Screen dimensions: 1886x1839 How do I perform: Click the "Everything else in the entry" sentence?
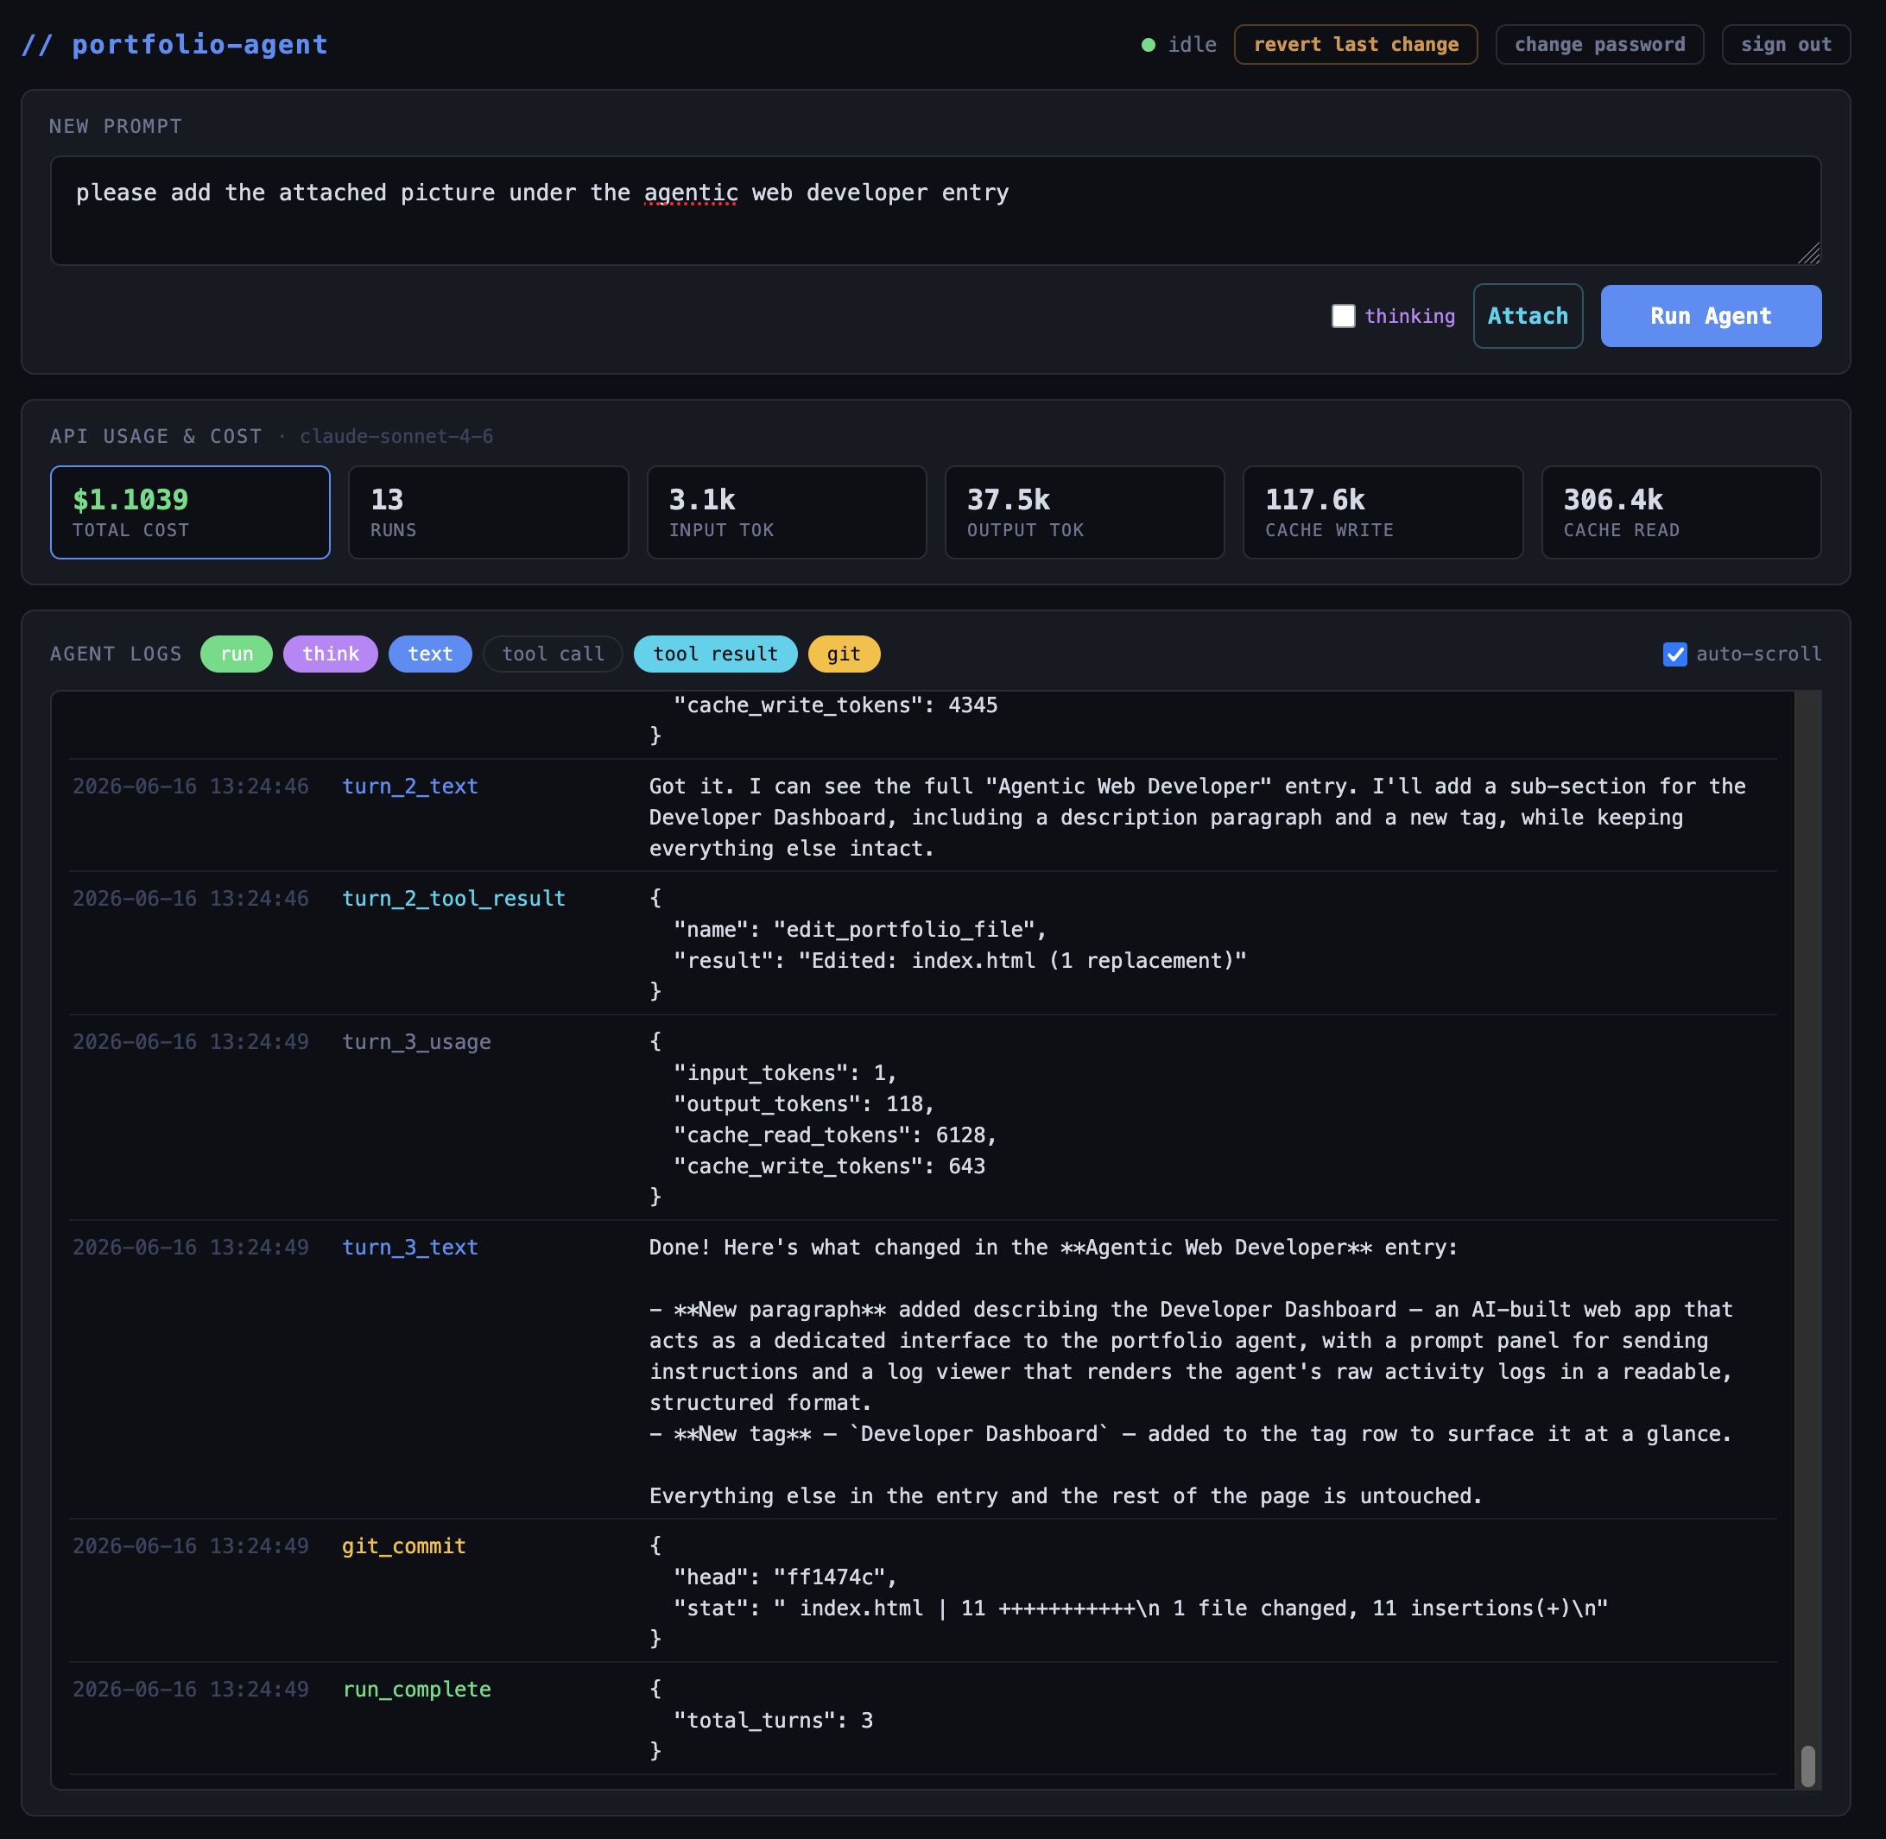click(1066, 1495)
